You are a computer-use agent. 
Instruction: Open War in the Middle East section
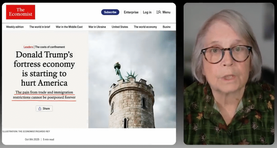pos(69,27)
